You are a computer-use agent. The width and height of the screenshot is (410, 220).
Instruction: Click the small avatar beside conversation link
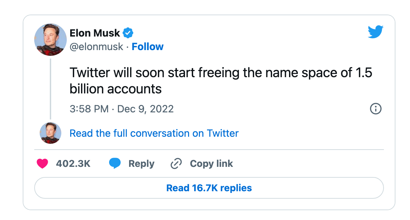(50, 133)
